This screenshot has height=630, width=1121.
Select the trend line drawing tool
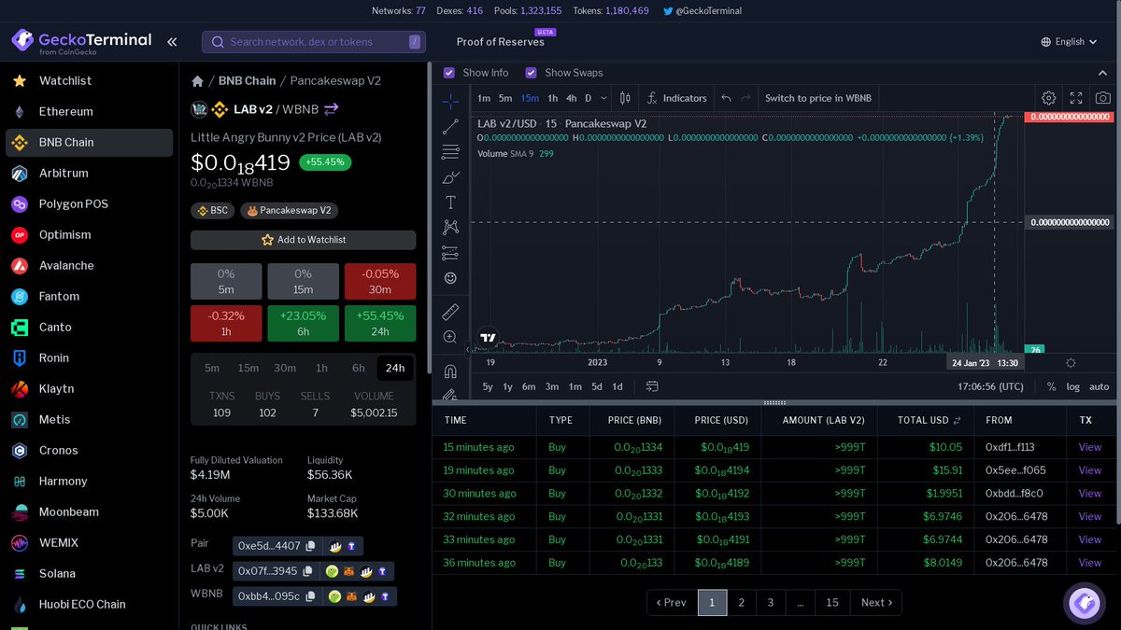point(450,126)
